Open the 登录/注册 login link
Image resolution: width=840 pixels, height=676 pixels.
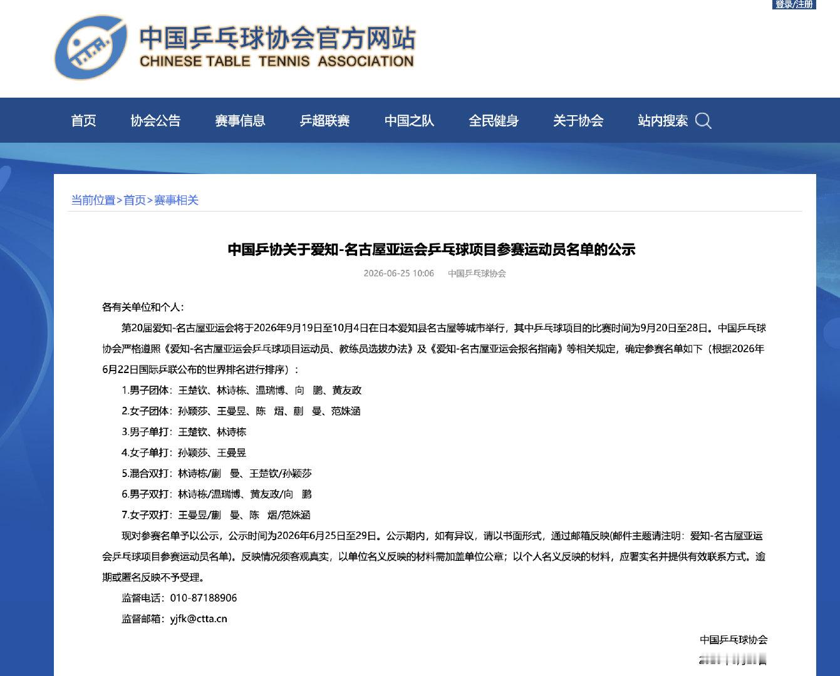tap(794, 4)
